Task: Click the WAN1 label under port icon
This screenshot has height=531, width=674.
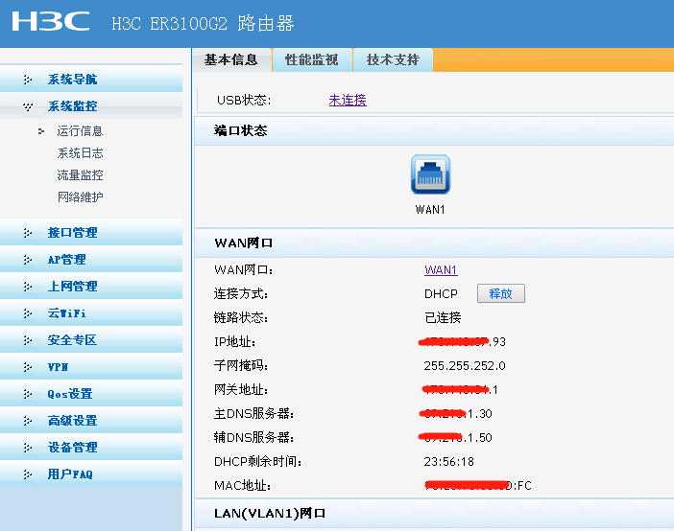Action: click(x=430, y=210)
